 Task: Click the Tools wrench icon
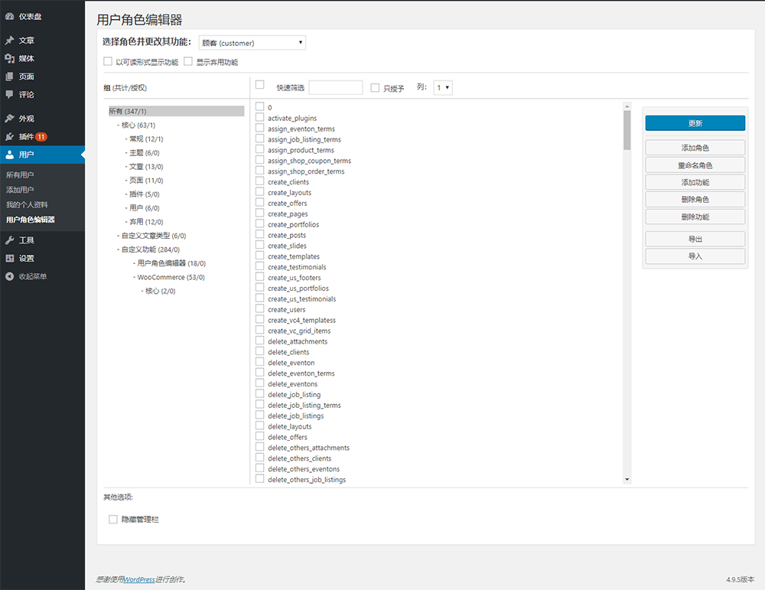(9, 240)
